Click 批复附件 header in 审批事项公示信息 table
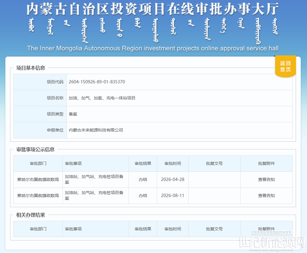The height and width of the screenshot is (253, 307). point(266,163)
